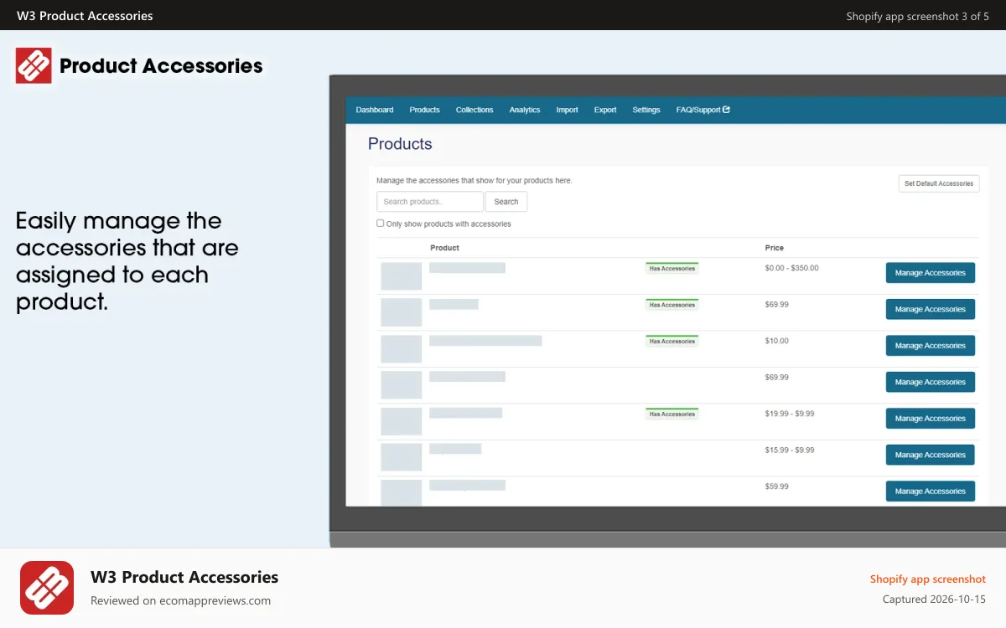The width and height of the screenshot is (1006, 628).
Task: Click the price text $15.99 - $9.99
Action: coord(790,450)
